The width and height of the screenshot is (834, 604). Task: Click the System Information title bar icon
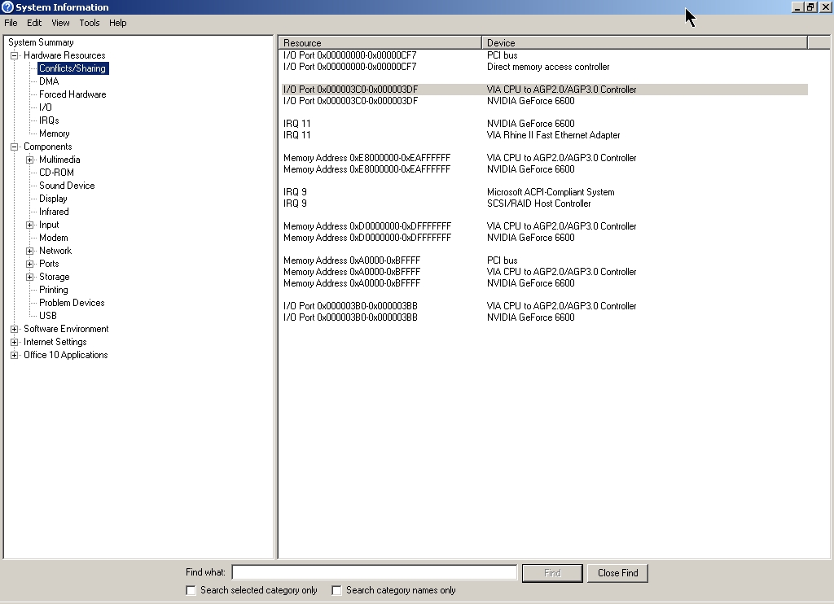7,7
